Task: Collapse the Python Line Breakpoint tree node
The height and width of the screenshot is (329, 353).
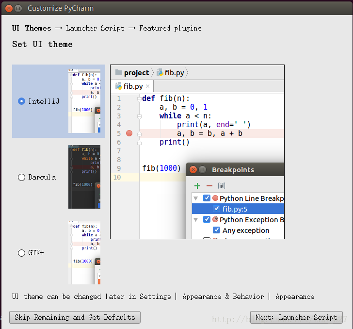Action: [195, 198]
